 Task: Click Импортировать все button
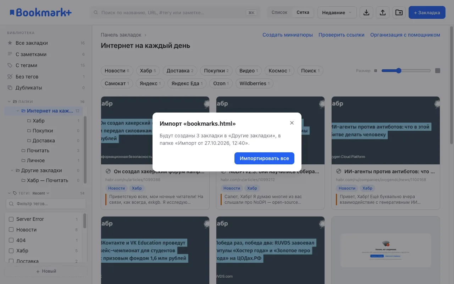click(264, 158)
